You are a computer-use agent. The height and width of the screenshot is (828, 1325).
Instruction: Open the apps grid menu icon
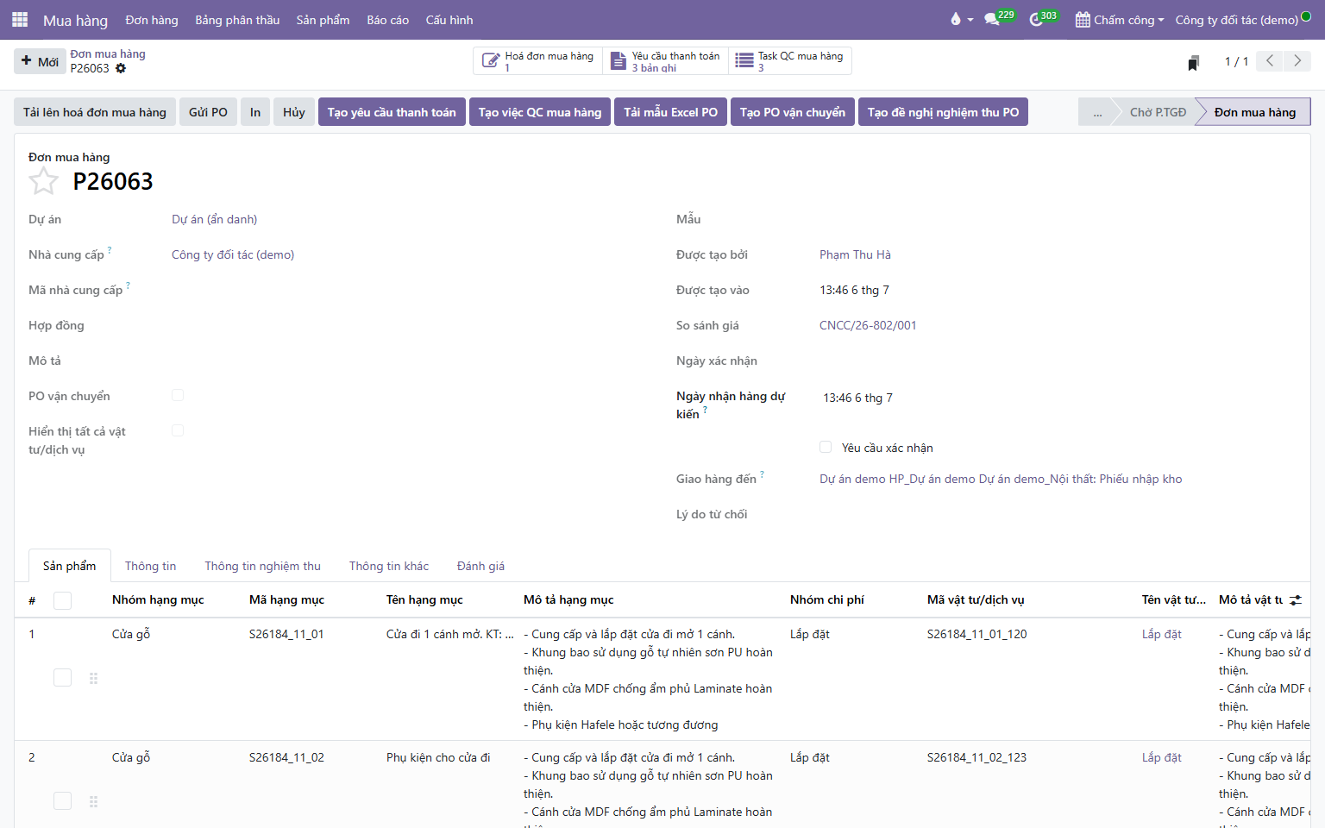20,19
